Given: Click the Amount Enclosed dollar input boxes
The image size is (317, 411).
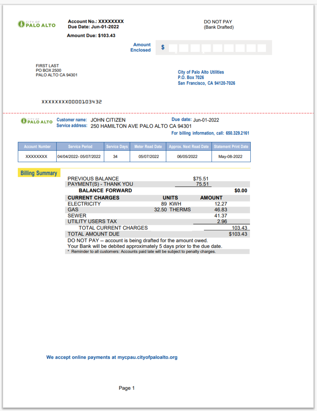Looking at the screenshot, I should click(x=217, y=48).
